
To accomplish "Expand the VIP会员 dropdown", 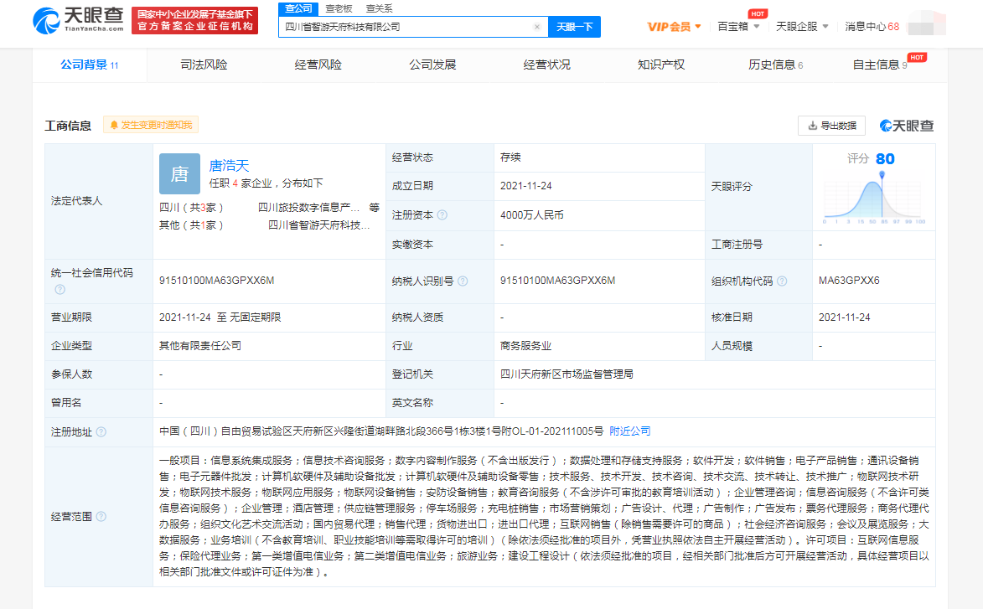I will pyautogui.click(x=675, y=27).
